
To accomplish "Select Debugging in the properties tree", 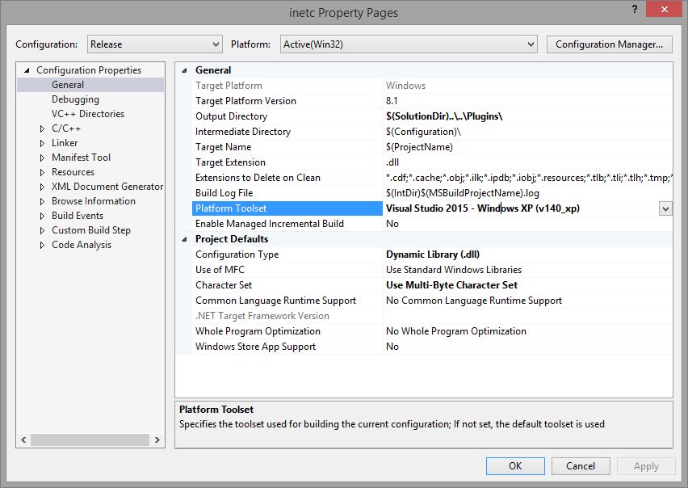I will click(x=75, y=99).
